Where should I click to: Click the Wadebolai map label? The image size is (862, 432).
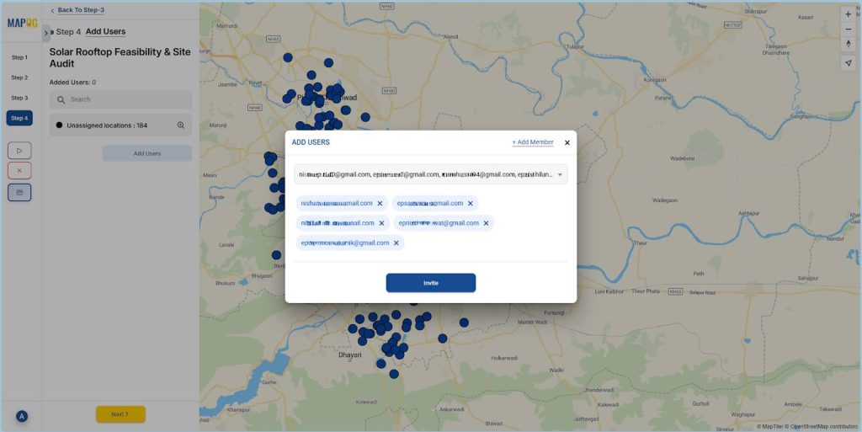(682, 158)
